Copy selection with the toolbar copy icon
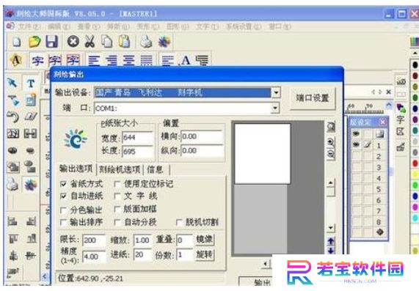The image size is (419, 291). click(x=107, y=42)
